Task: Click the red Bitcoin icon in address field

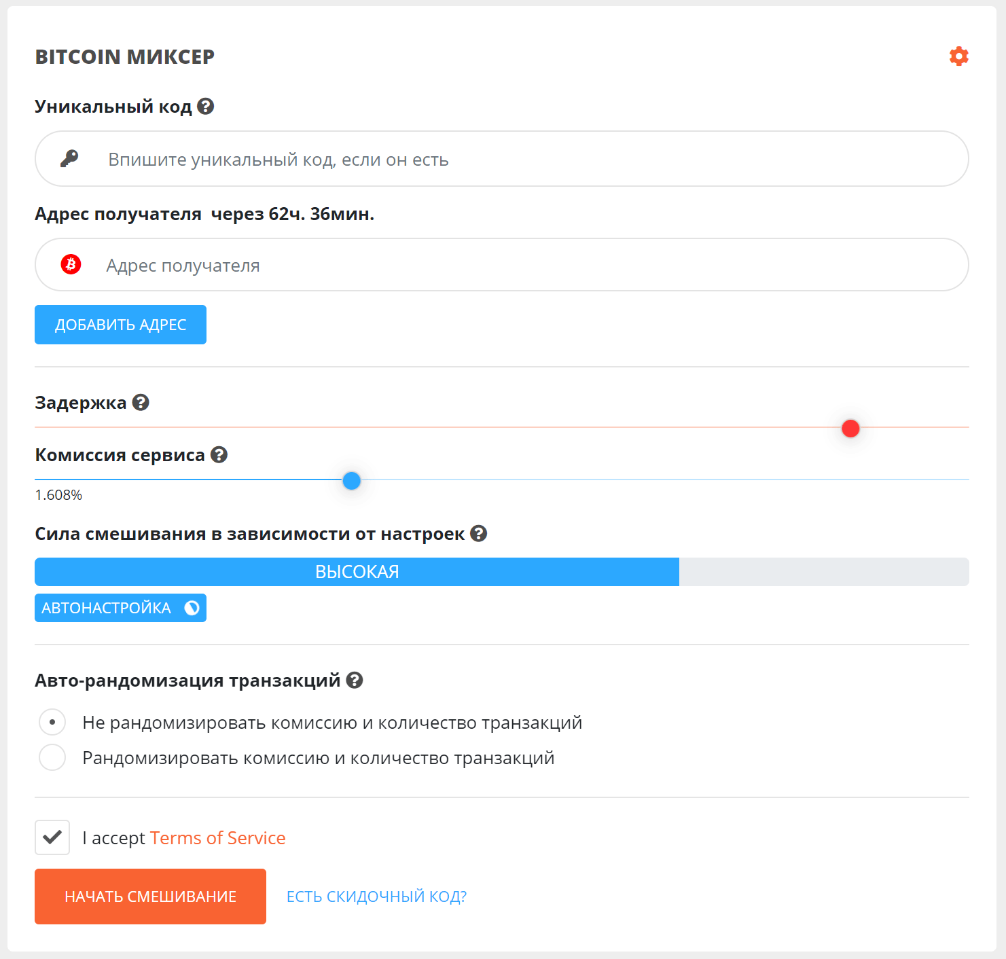Action: click(x=71, y=264)
